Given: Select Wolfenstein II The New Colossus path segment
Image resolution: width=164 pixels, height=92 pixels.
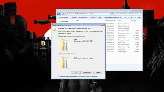Looking at the screenshot, I should (84, 14).
